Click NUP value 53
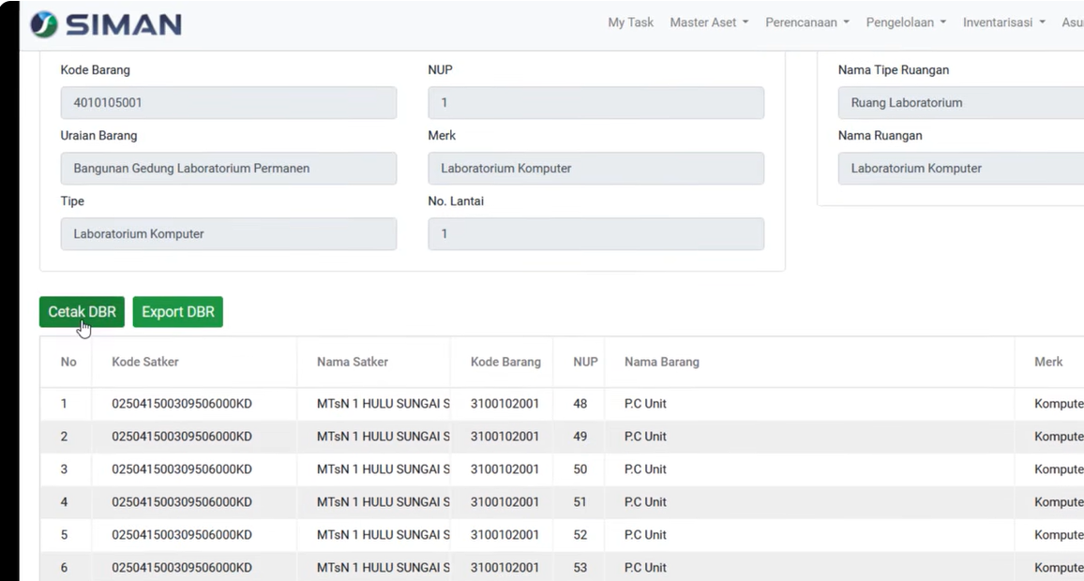This screenshot has height=581, width=1084. [x=580, y=568]
